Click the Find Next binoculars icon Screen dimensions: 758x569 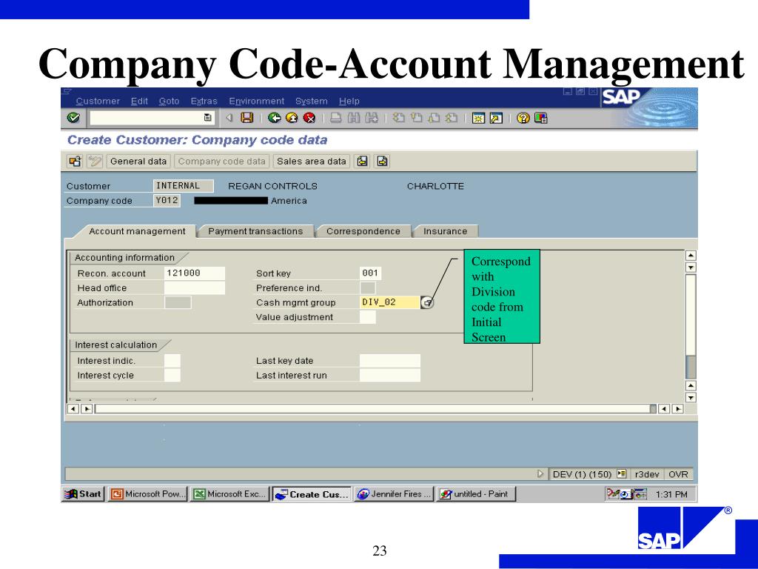coord(372,118)
